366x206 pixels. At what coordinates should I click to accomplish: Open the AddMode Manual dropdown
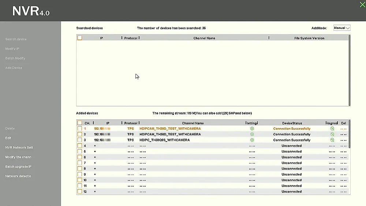[x=342, y=28]
